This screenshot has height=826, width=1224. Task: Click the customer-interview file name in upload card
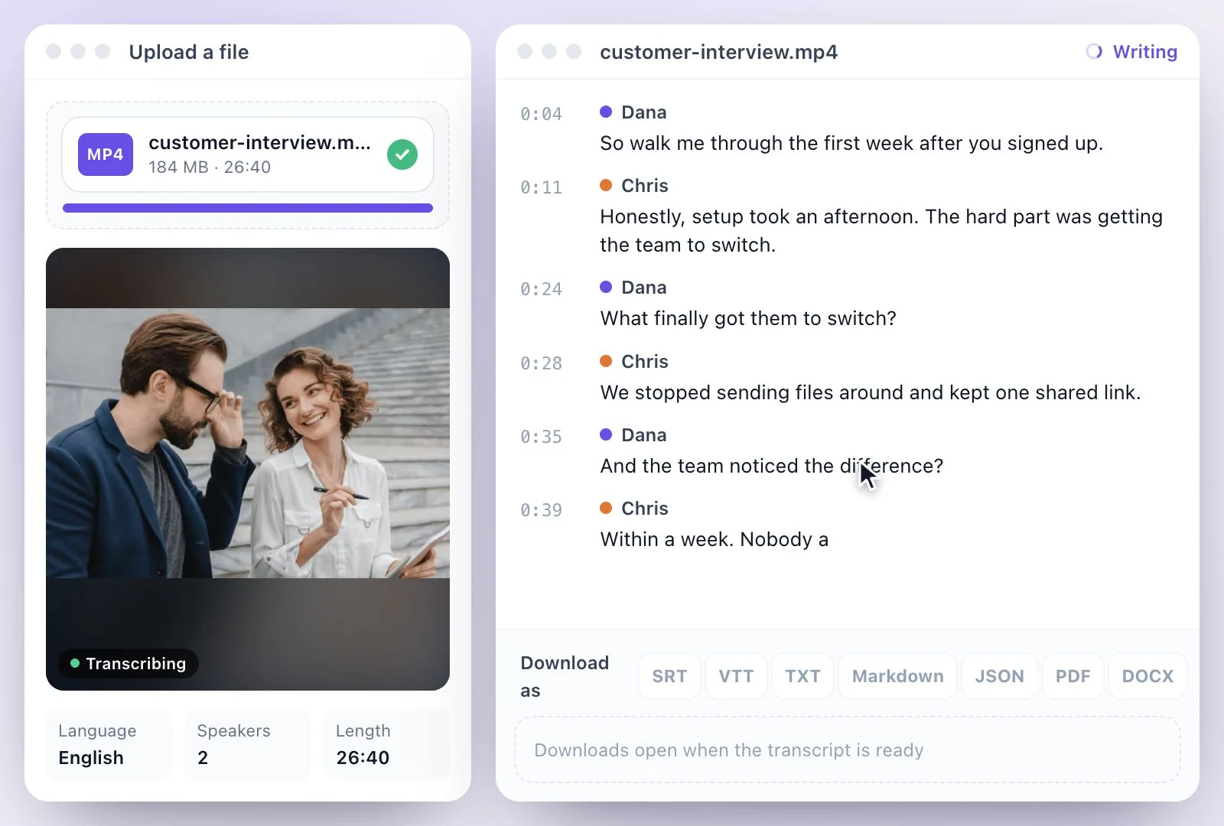(x=259, y=143)
